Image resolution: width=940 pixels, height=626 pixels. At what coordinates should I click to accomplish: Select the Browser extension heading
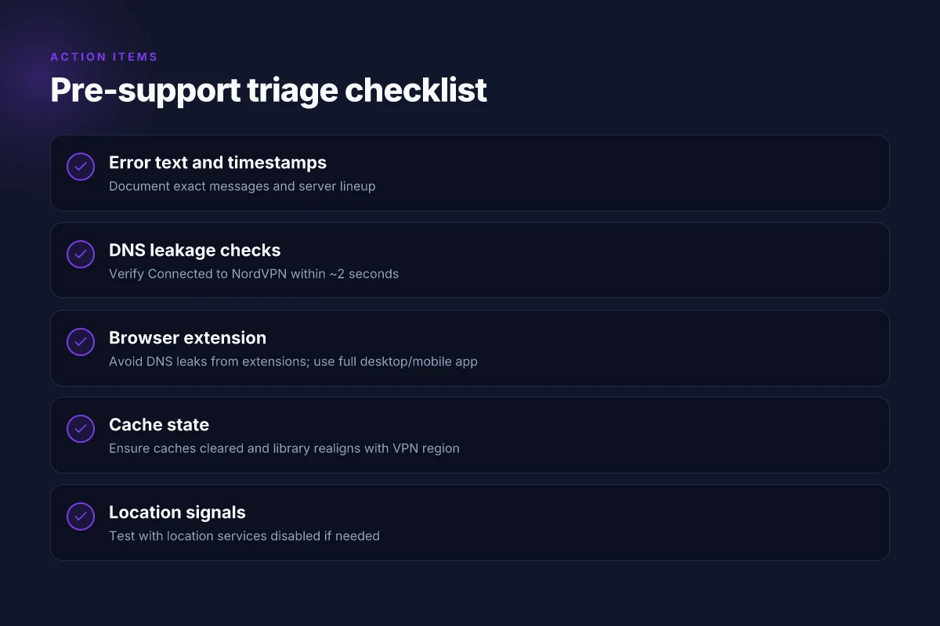pyautogui.click(x=187, y=338)
